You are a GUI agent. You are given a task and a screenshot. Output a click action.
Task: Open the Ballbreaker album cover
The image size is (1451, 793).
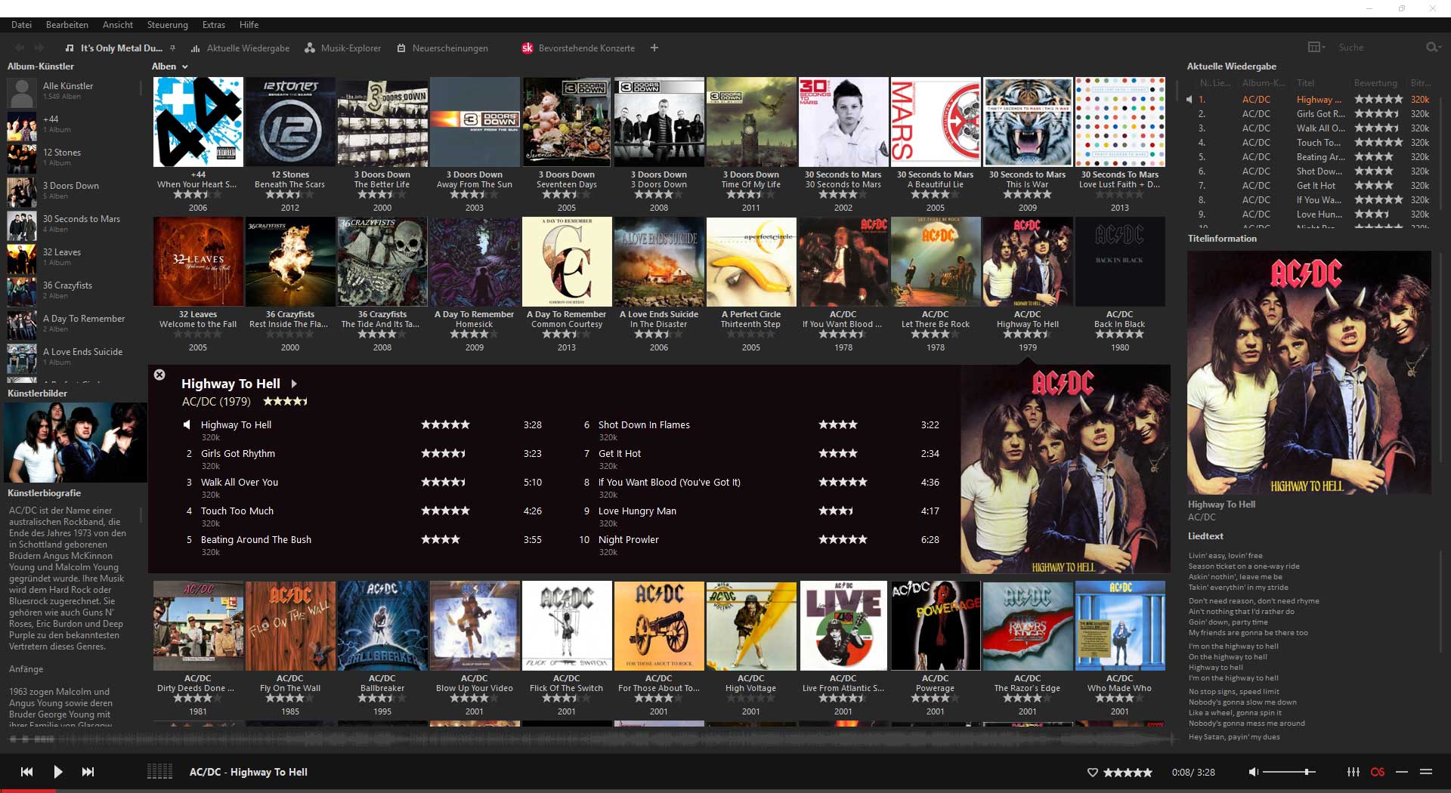(x=382, y=625)
